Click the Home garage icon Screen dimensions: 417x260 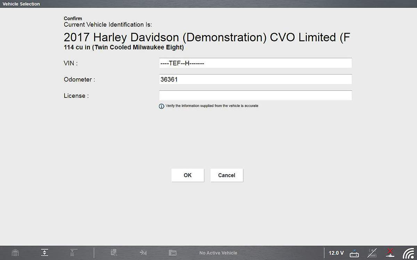(x=15, y=253)
